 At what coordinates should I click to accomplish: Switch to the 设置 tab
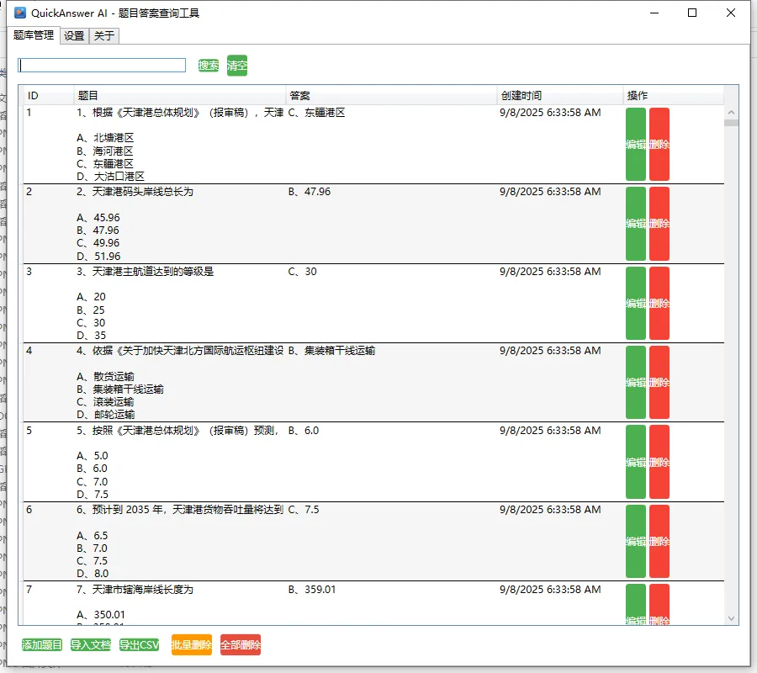[74, 35]
